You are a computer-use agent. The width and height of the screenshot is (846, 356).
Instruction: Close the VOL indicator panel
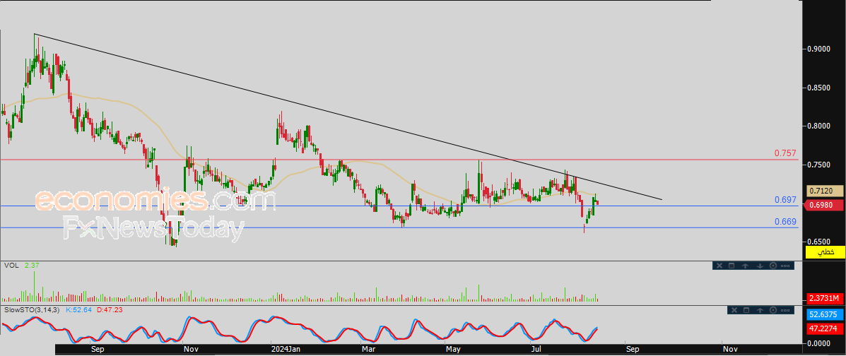coord(719,266)
